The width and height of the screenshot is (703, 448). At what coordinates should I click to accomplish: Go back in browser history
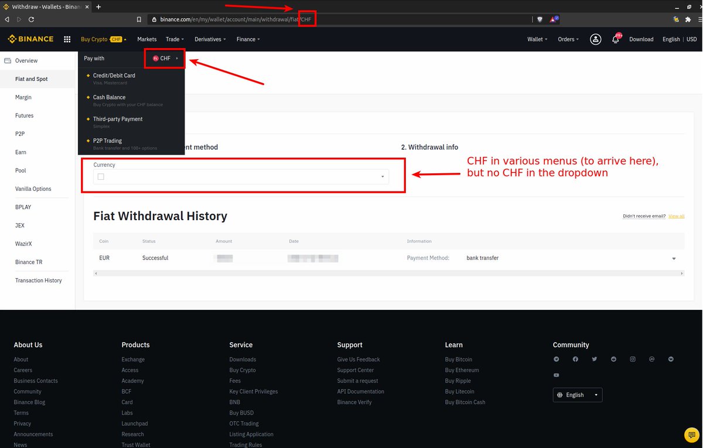pyautogui.click(x=6, y=19)
